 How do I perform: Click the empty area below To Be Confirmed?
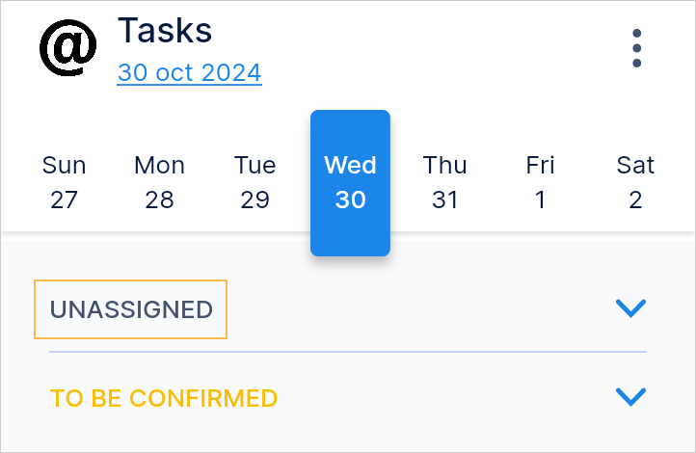(x=347, y=436)
